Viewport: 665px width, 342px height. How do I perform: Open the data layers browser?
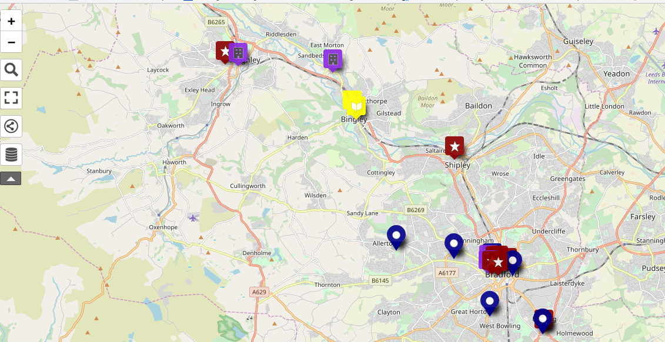11,155
